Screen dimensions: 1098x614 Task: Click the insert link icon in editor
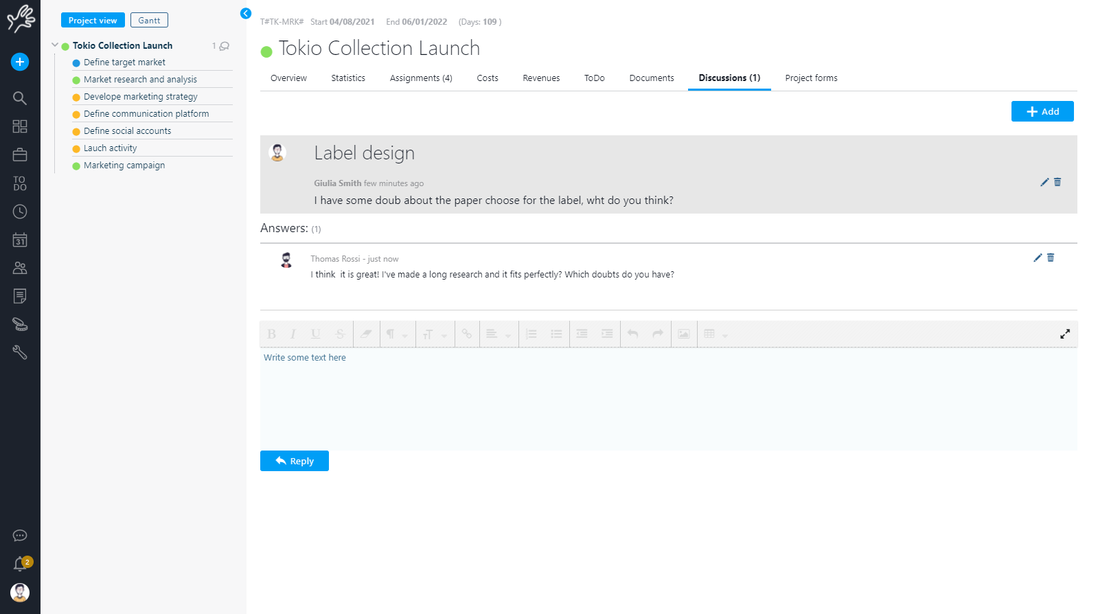coord(466,334)
